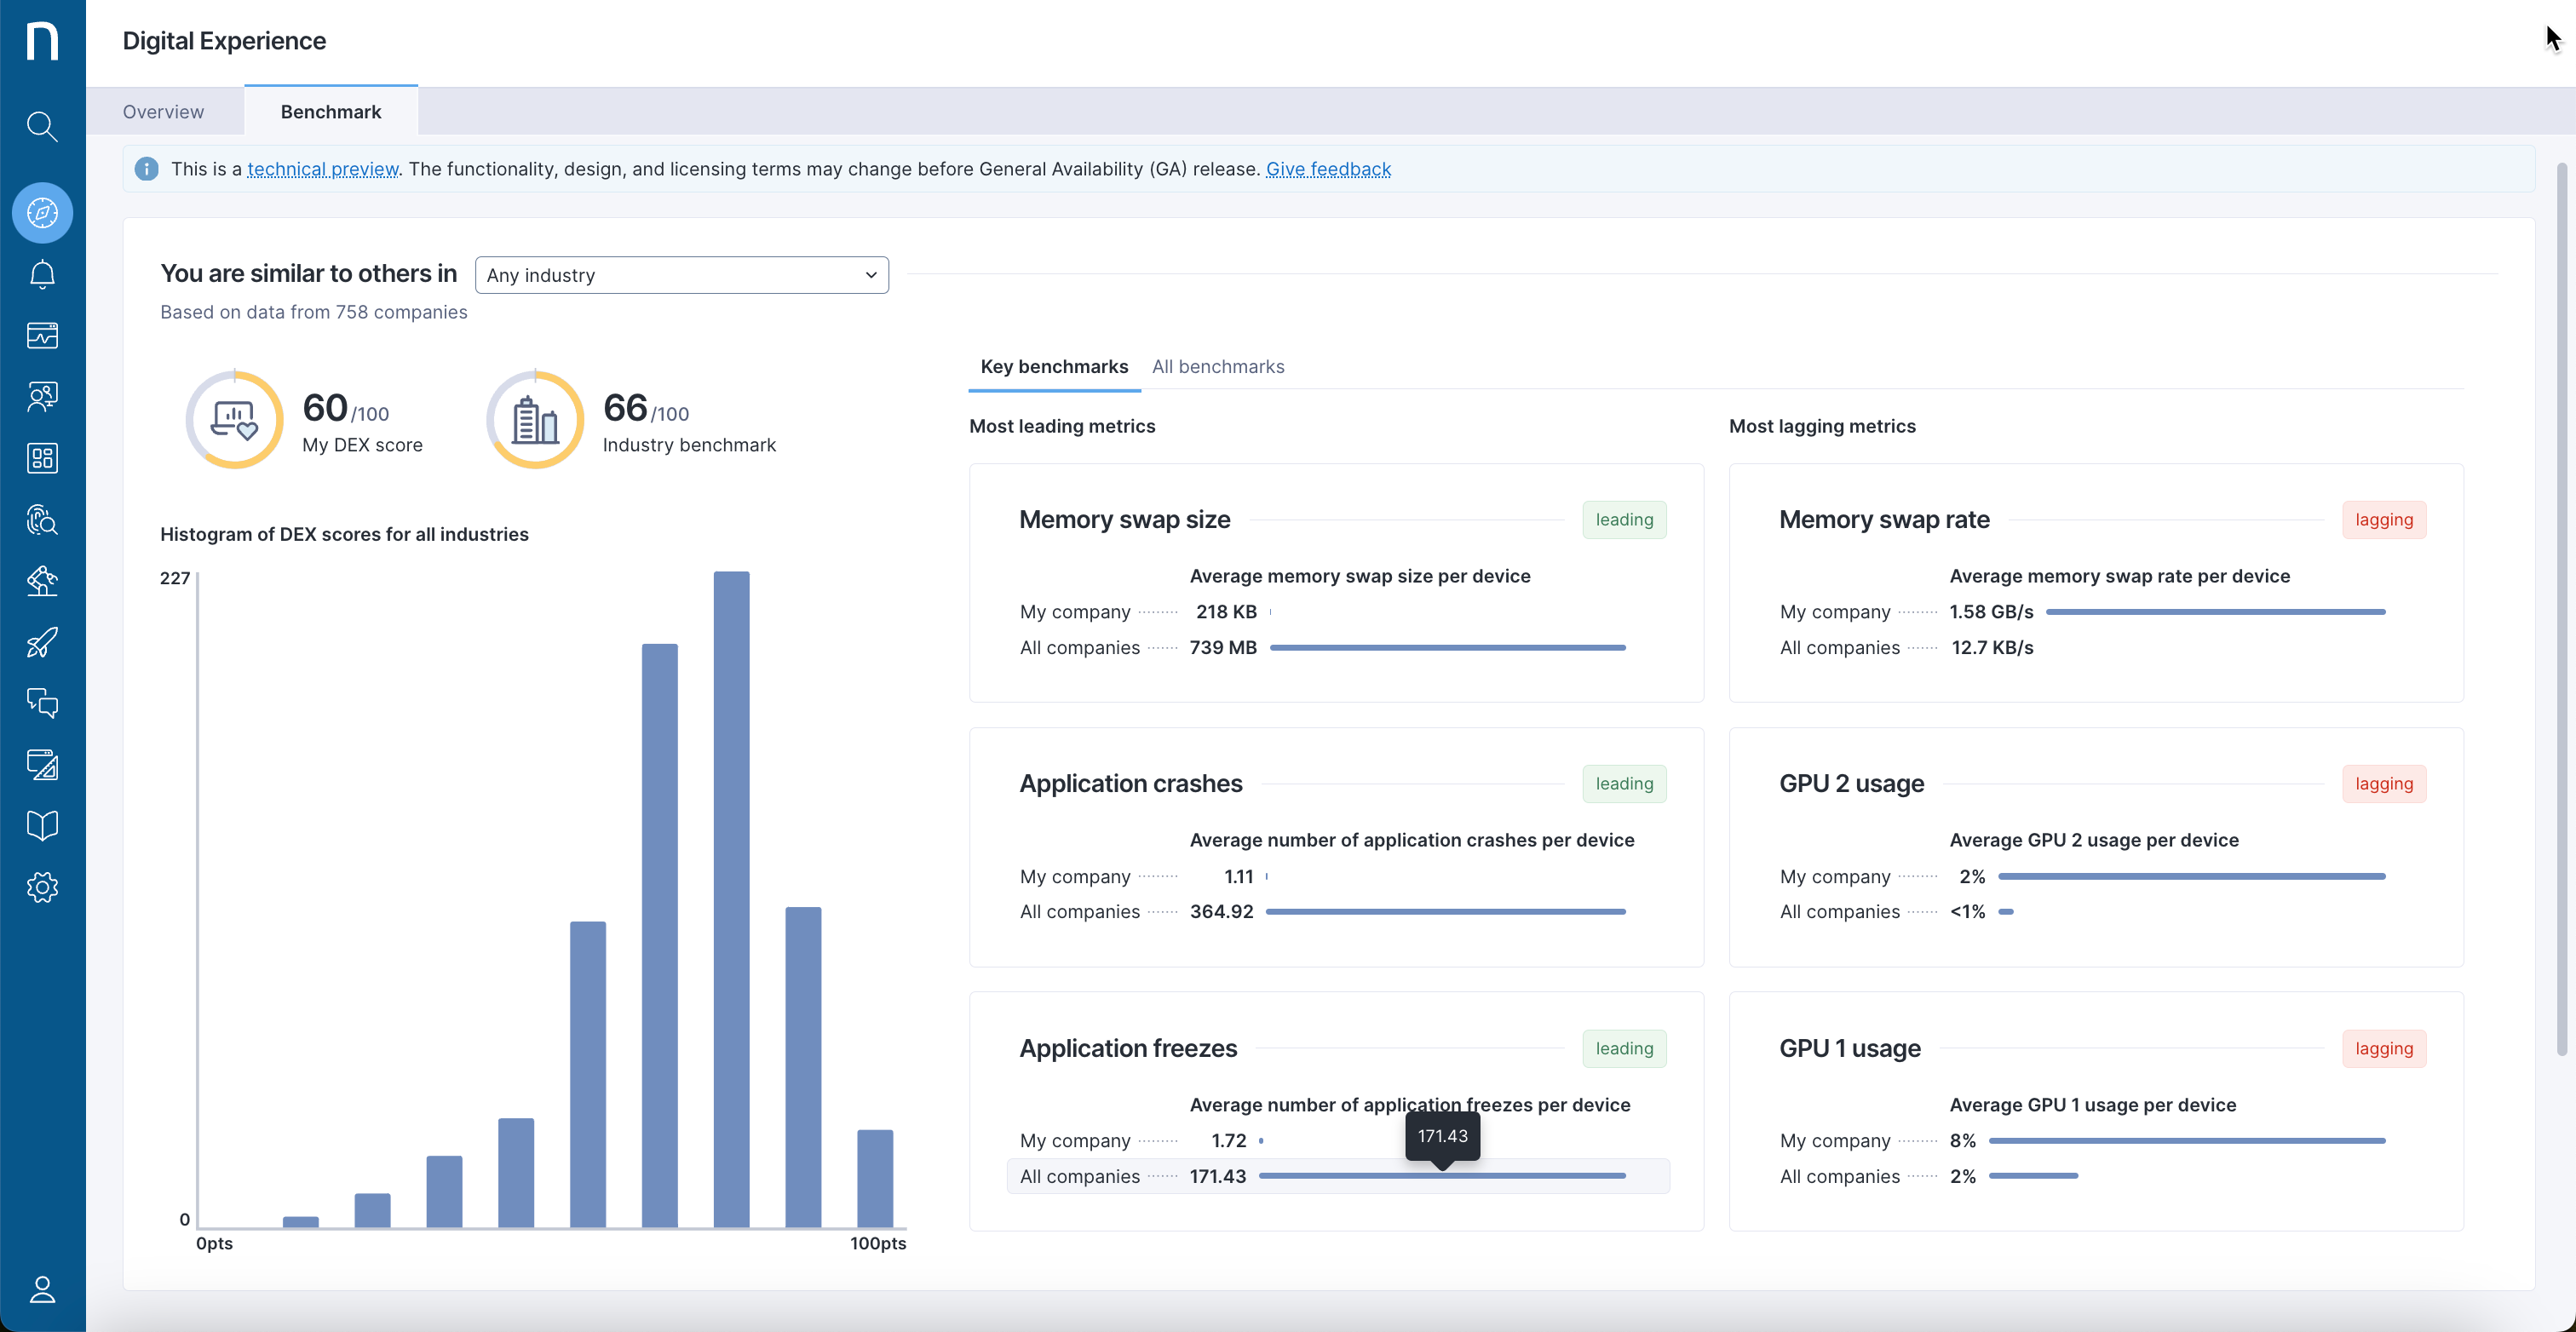2576x1332 pixels.
Task: Click the lagging badge on GPU 2 usage
Action: coord(2384,784)
